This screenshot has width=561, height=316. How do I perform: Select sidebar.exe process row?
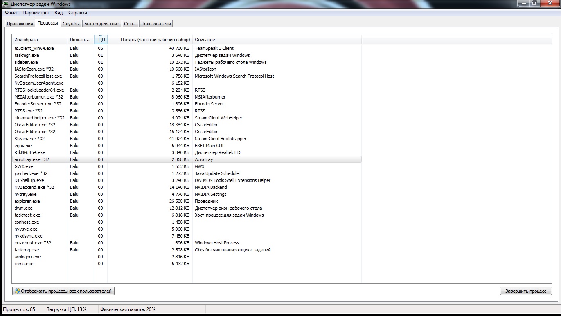[187, 62]
